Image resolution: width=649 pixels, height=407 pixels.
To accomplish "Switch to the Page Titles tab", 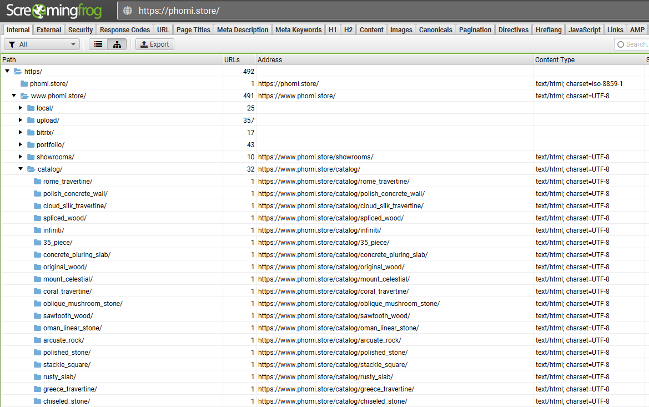I will (193, 30).
